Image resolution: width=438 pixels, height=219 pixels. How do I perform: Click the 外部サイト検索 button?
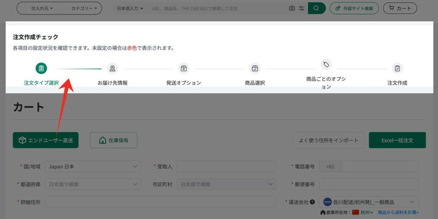point(354,9)
